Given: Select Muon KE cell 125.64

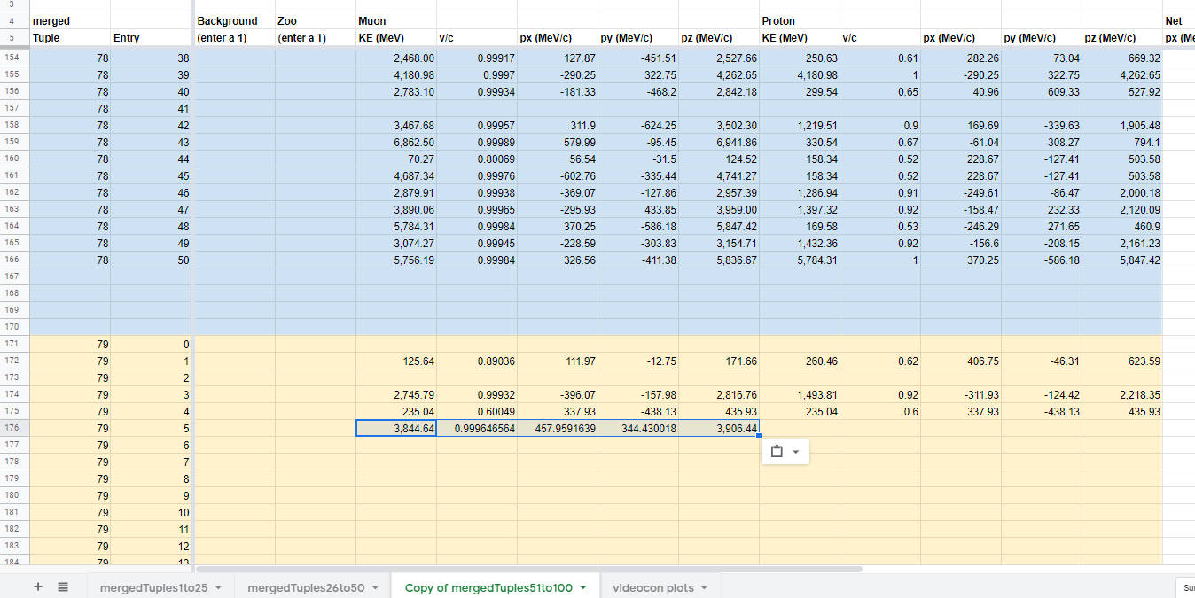Looking at the screenshot, I should click(x=396, y=361).
